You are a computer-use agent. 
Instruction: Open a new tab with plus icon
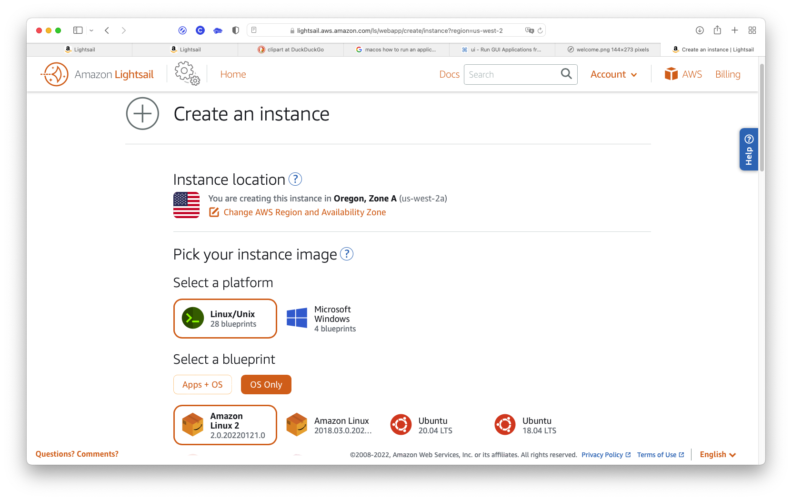[735, 30]
